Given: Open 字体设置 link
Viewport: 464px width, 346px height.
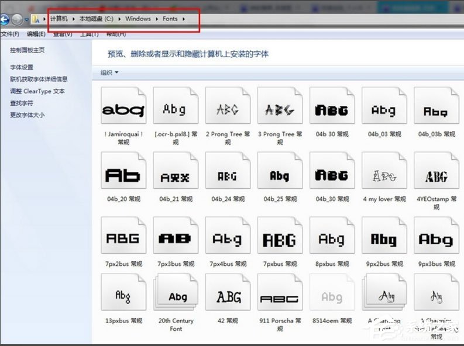Looking at the screenshot, I should tap(22, 67).
